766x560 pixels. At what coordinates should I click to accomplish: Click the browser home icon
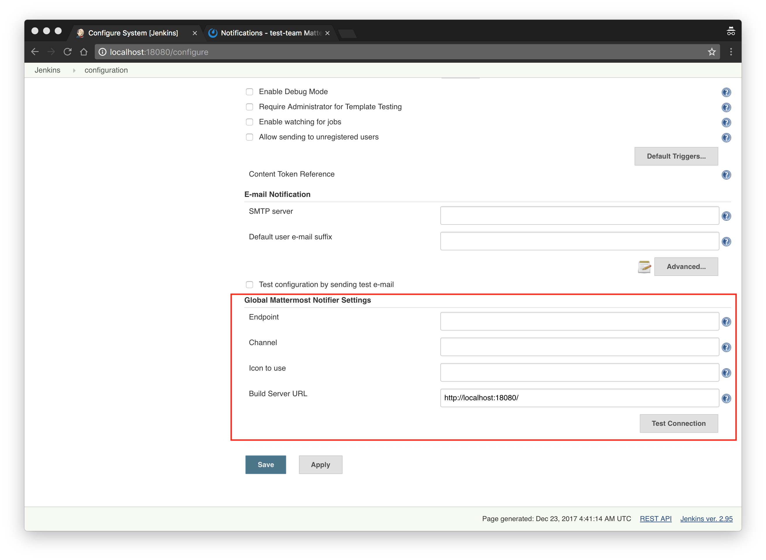[x=84, y=52]
